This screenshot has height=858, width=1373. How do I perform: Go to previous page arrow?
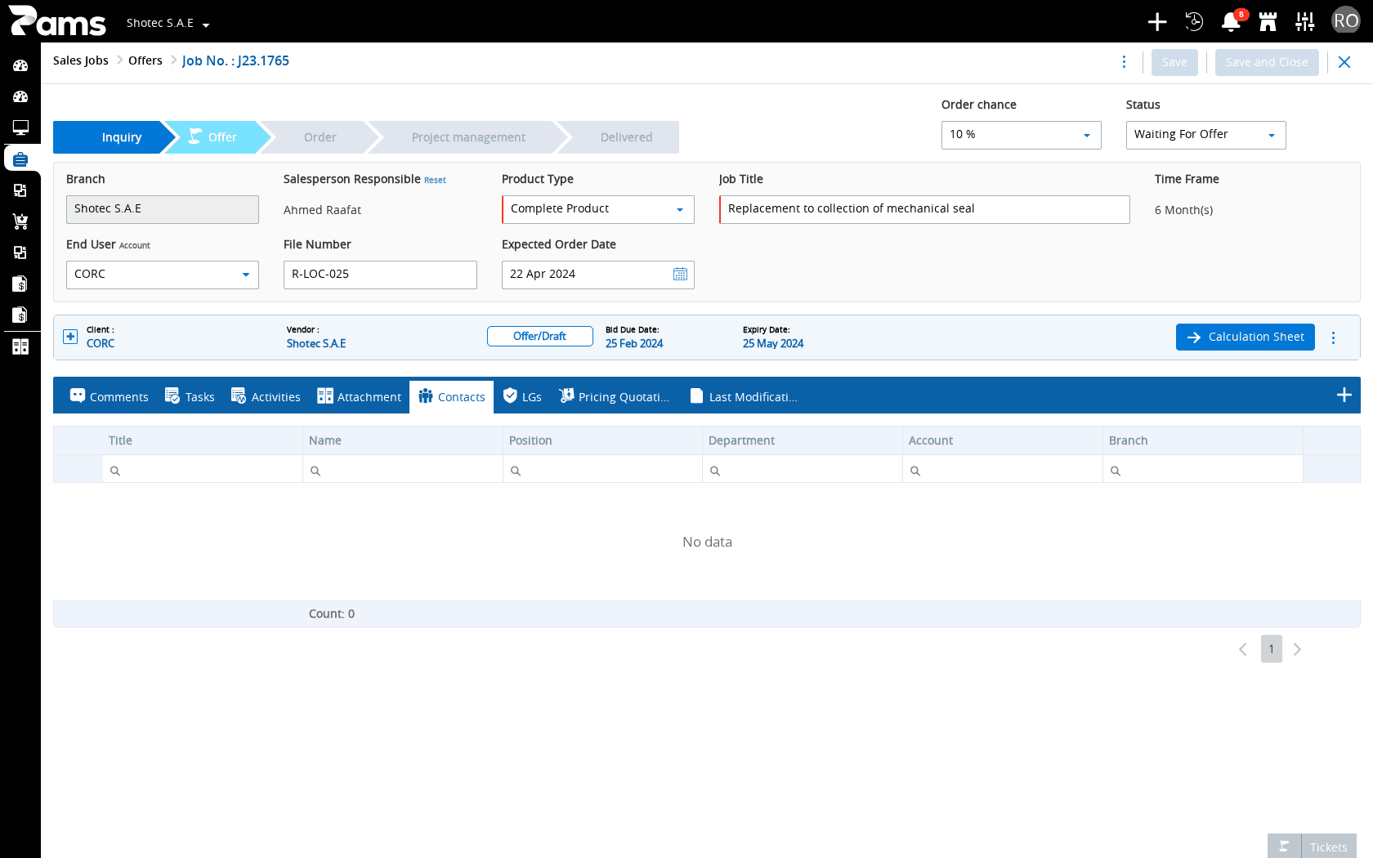[x=1243, y=650]
